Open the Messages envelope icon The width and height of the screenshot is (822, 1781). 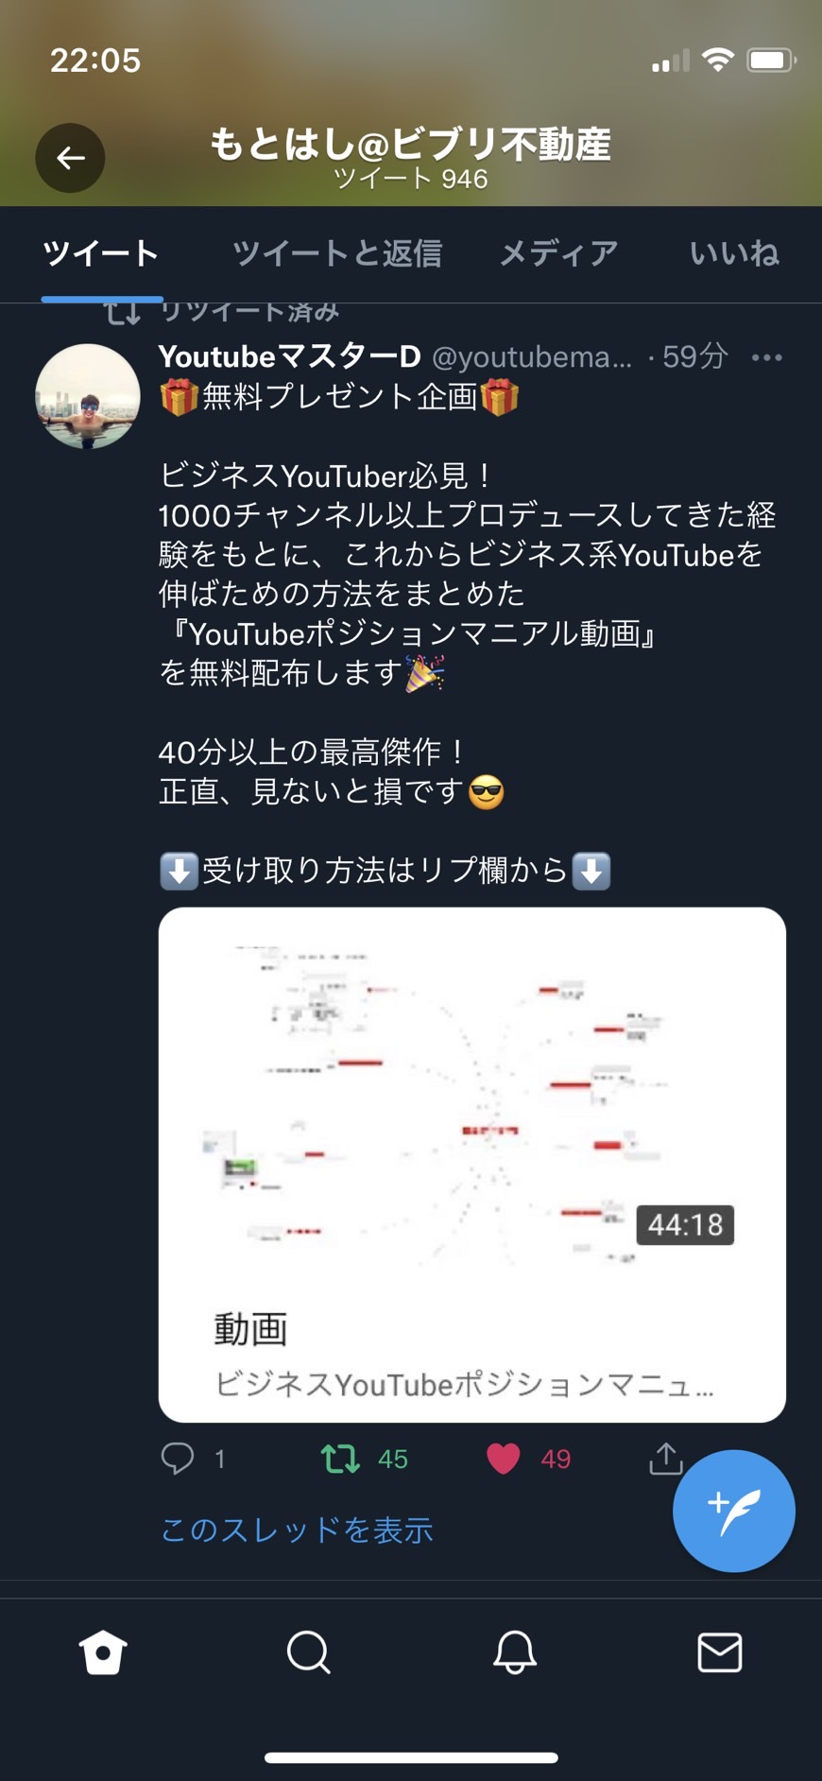[x=720, y=1652]
